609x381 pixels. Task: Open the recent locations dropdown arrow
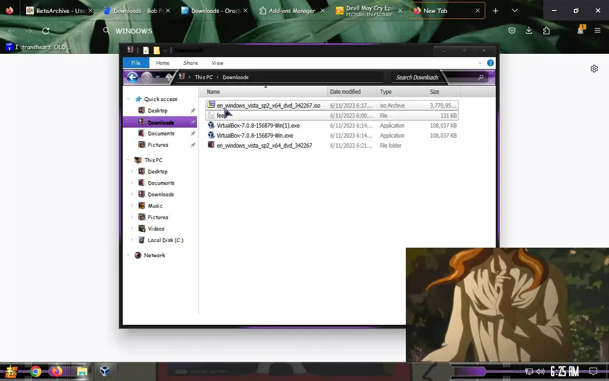[x=158, y=77]
